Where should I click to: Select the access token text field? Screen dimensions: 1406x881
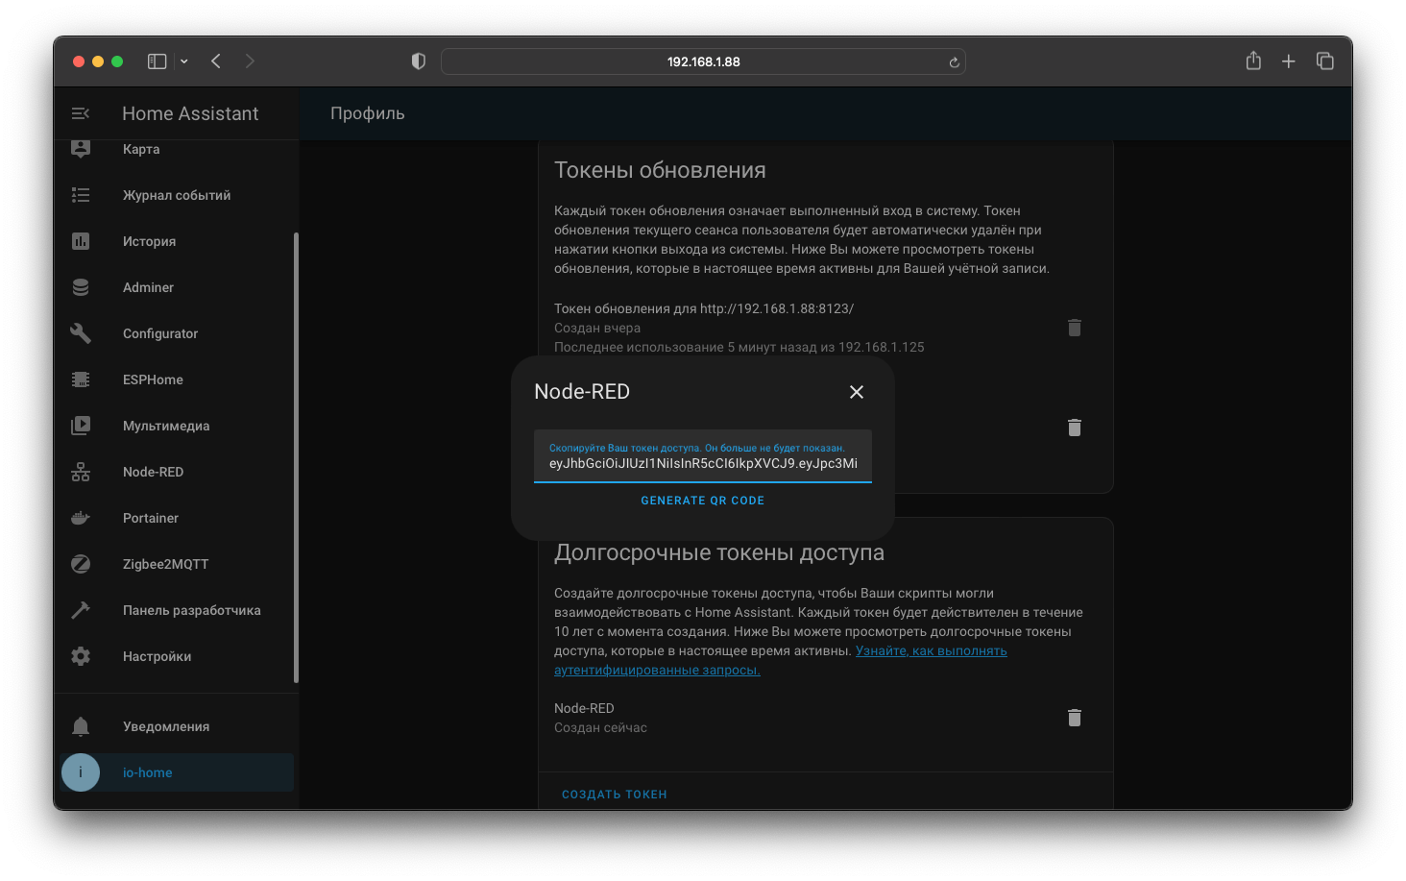702,464
